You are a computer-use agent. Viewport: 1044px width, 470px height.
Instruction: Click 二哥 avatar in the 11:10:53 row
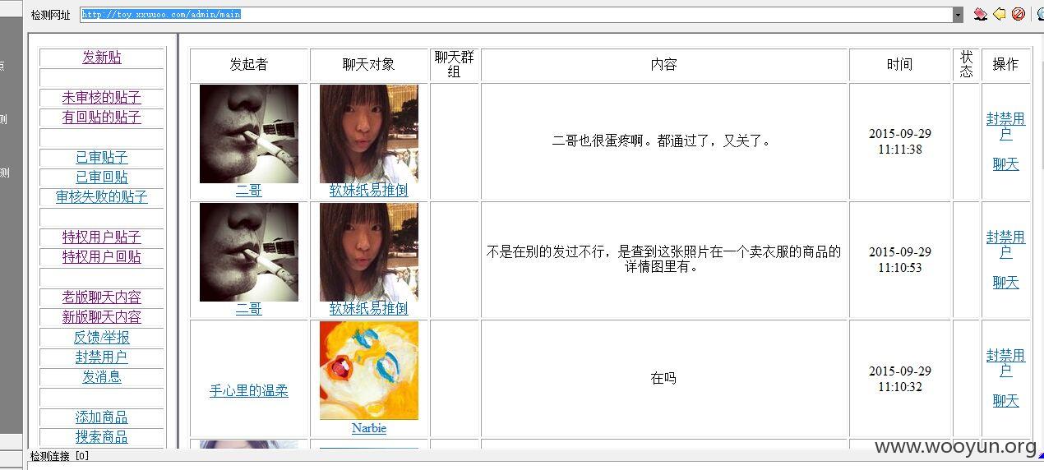coord(249,252)
